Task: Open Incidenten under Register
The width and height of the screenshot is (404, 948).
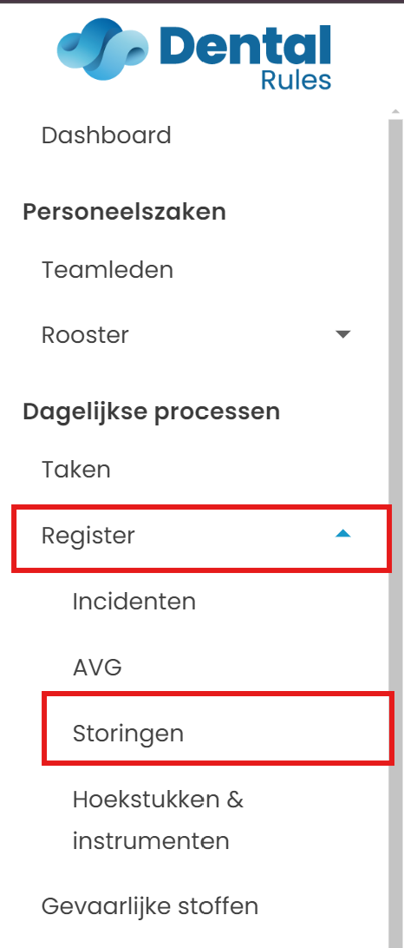Action: (134, 602)
